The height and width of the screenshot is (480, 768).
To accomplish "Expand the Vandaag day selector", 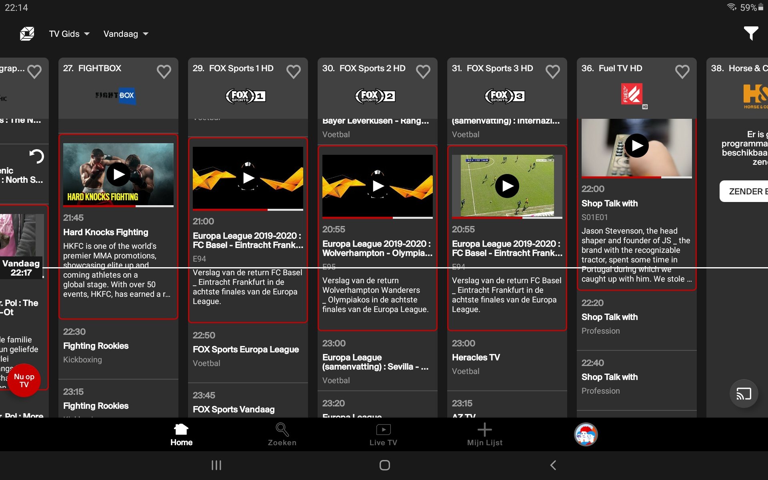I will point(126,34).
